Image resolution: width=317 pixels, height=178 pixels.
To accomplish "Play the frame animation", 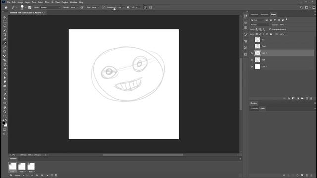I will click(x=37, y=175).
